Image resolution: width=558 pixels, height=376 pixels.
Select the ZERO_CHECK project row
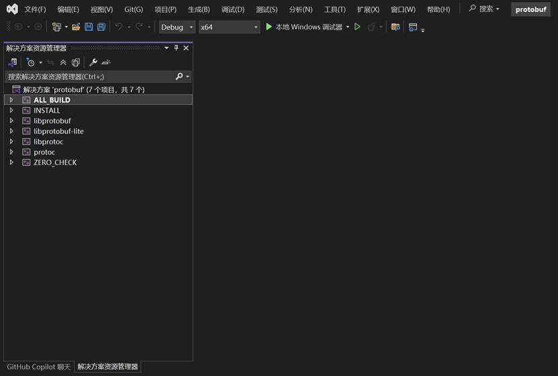[x=99, y=162]
